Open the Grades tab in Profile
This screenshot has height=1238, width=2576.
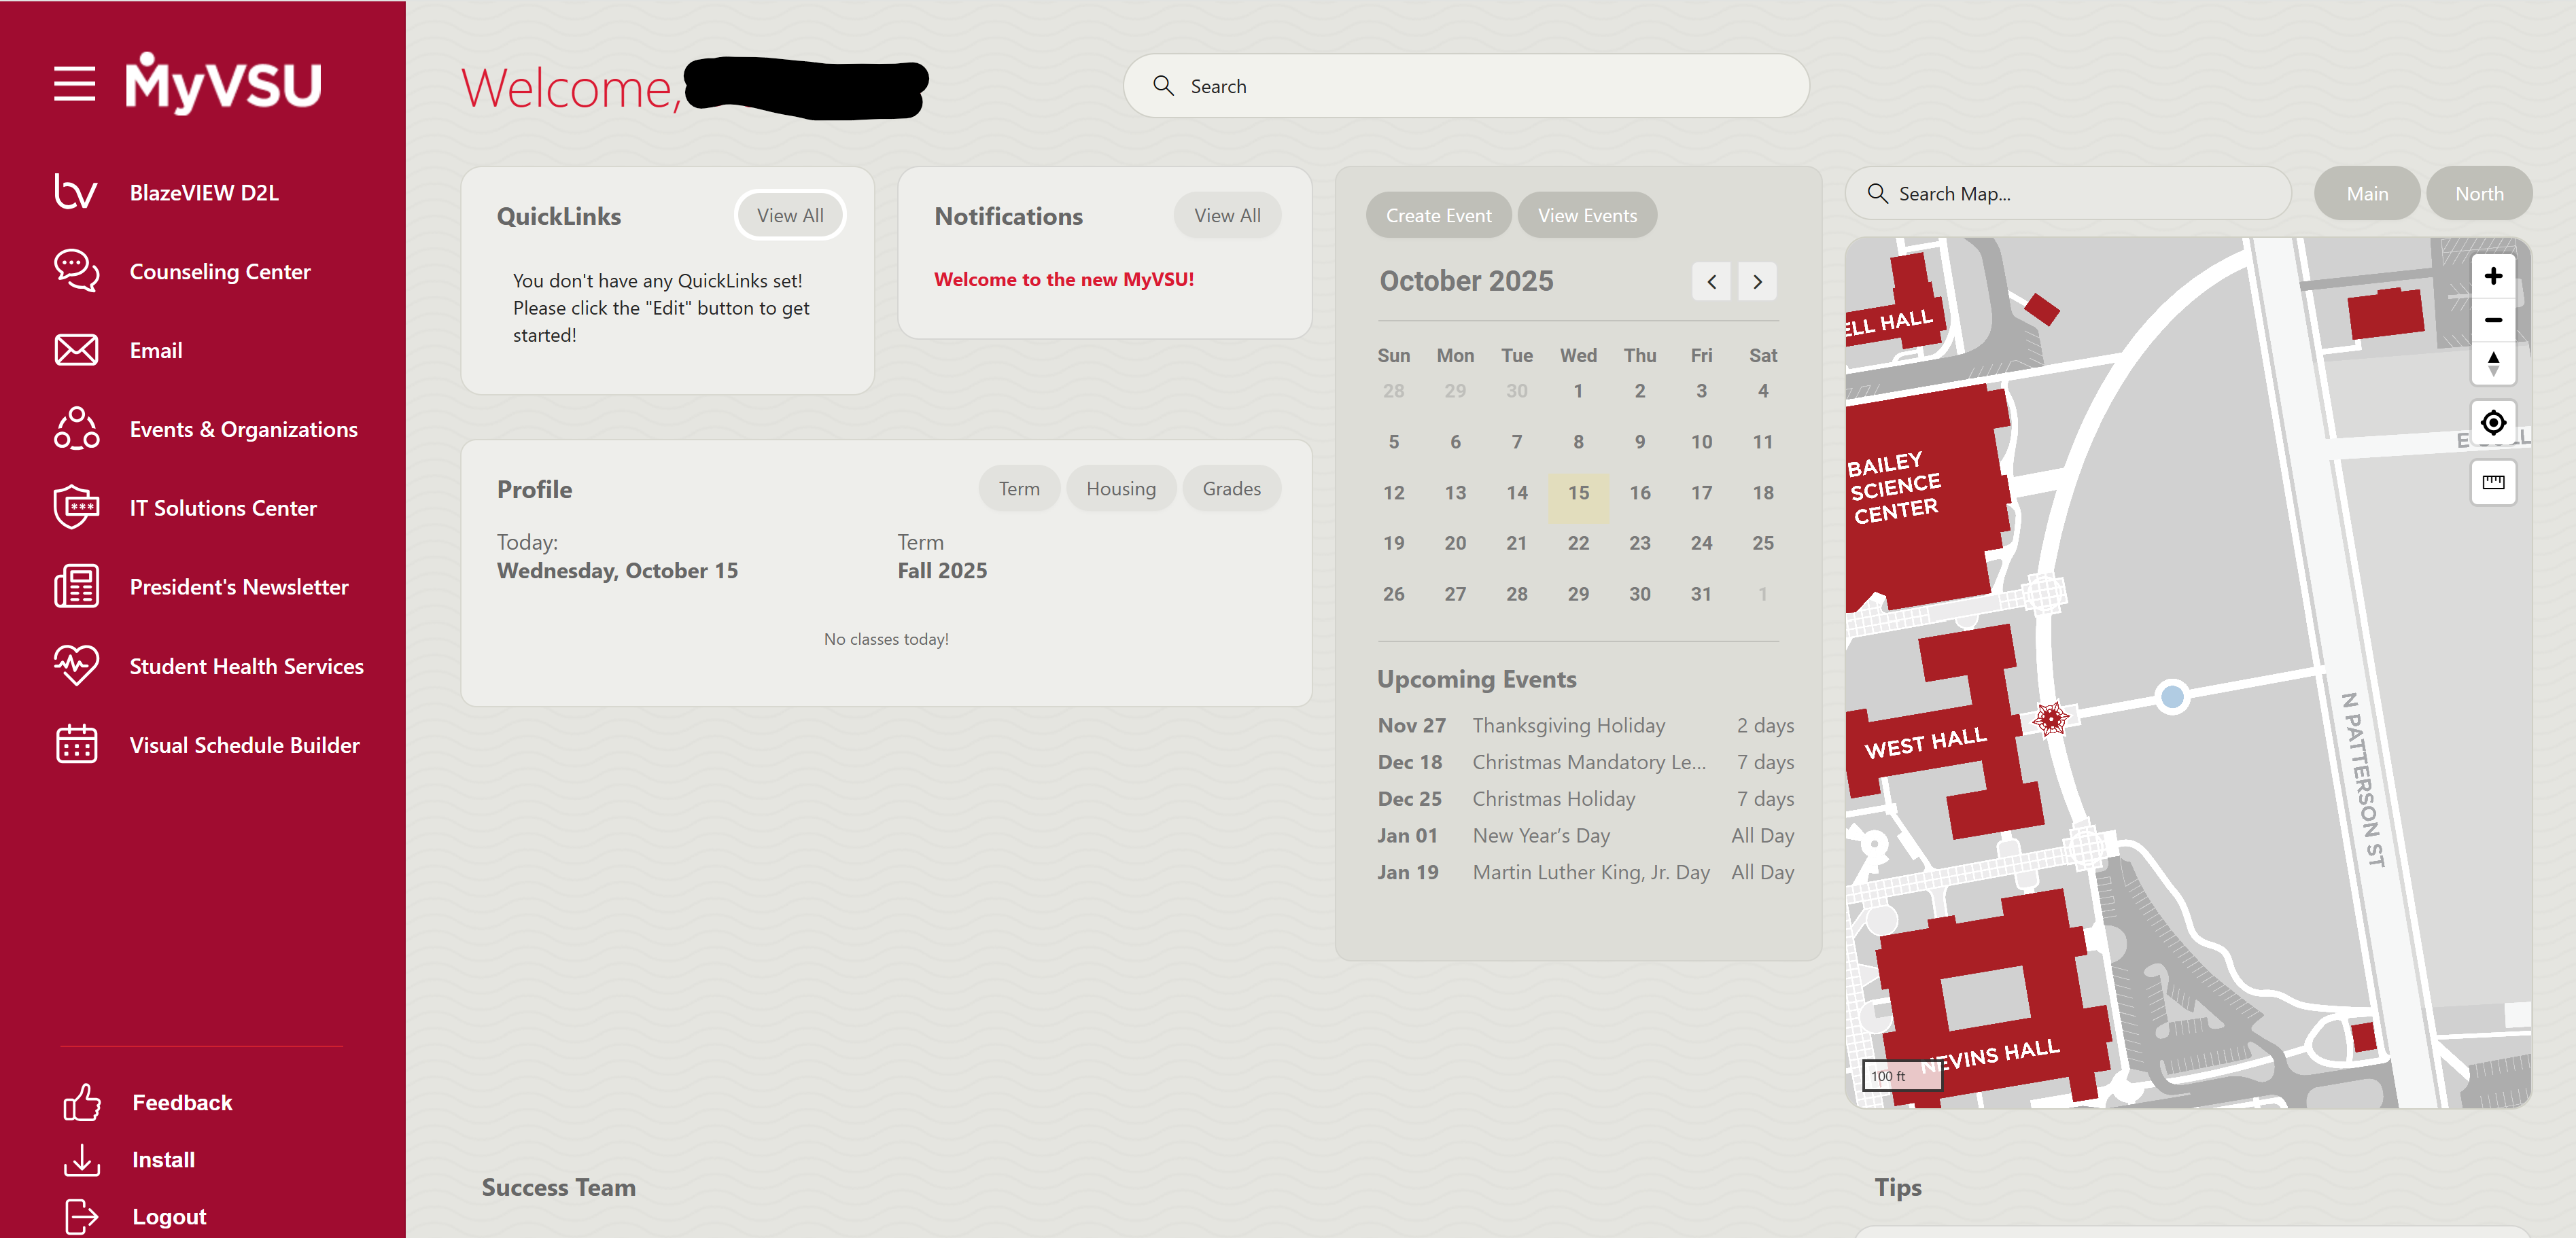click(x=1231, y=488)
